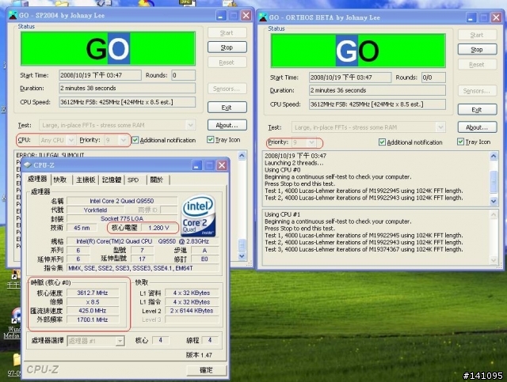The height and width of the screenshot is (382, 507).
Task: Click the SP2004 Start Time field
Action: 100,75
